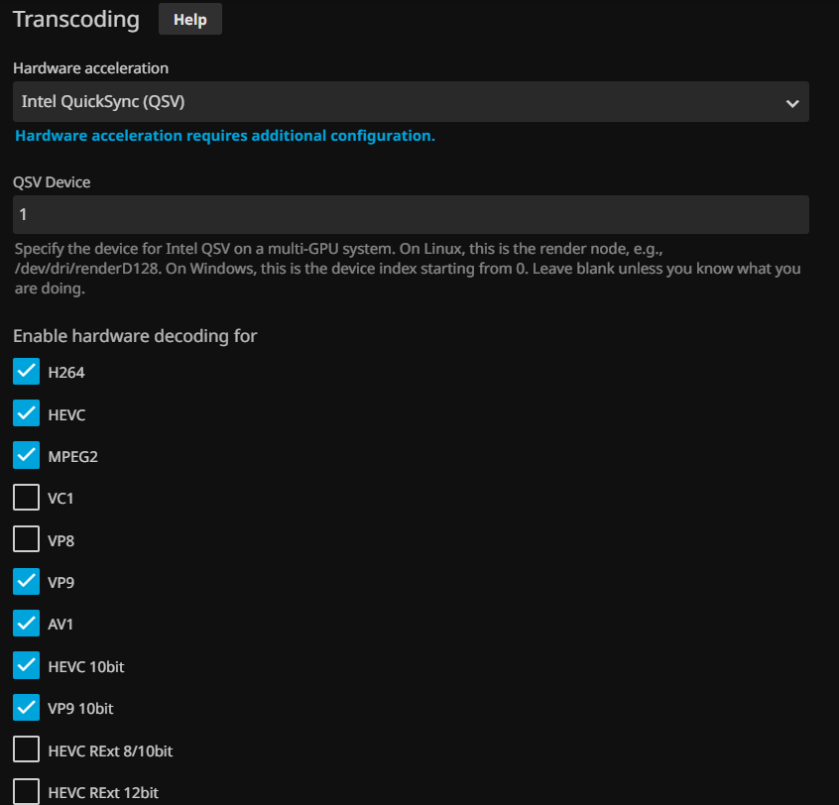Click the MPEG2 codec label

[x=72, y=457]
